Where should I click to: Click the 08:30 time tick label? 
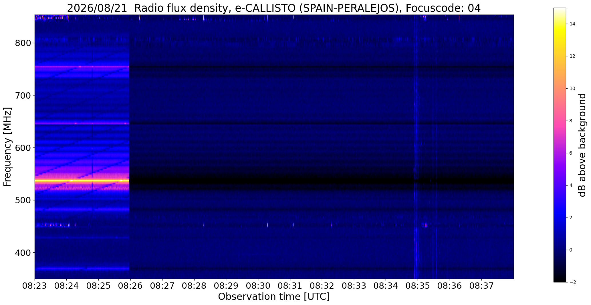(x=258, y=286)
